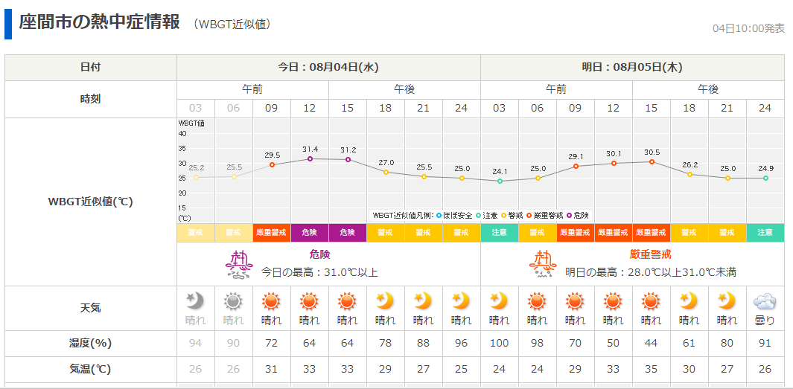Image resolution: width=793 pixels, height=389 pixels.
Task: Click tomorrow's 03時 moon weather icon
Action: (499, 301)
